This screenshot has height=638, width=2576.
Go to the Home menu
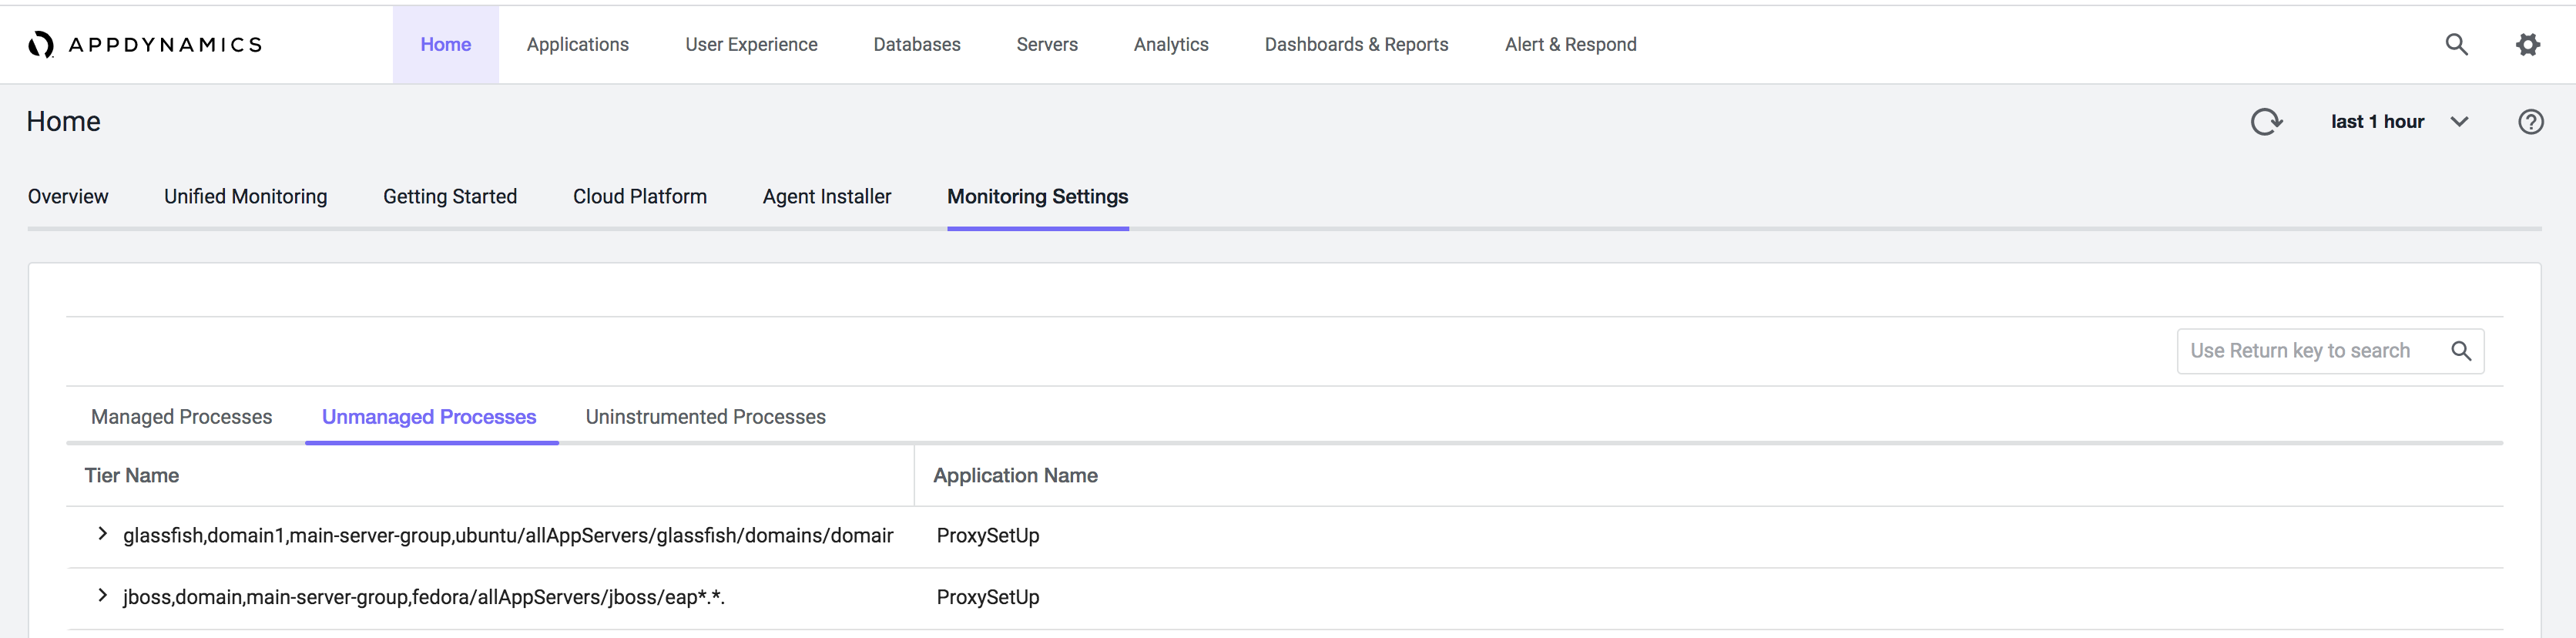click(446, 44)
